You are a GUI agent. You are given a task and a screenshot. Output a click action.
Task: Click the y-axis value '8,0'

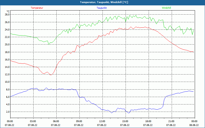pyautogui.click(x=8, y=89)
